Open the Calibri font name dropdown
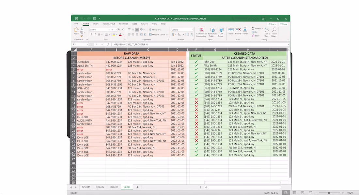359x195 pixels. pos(109,30)
